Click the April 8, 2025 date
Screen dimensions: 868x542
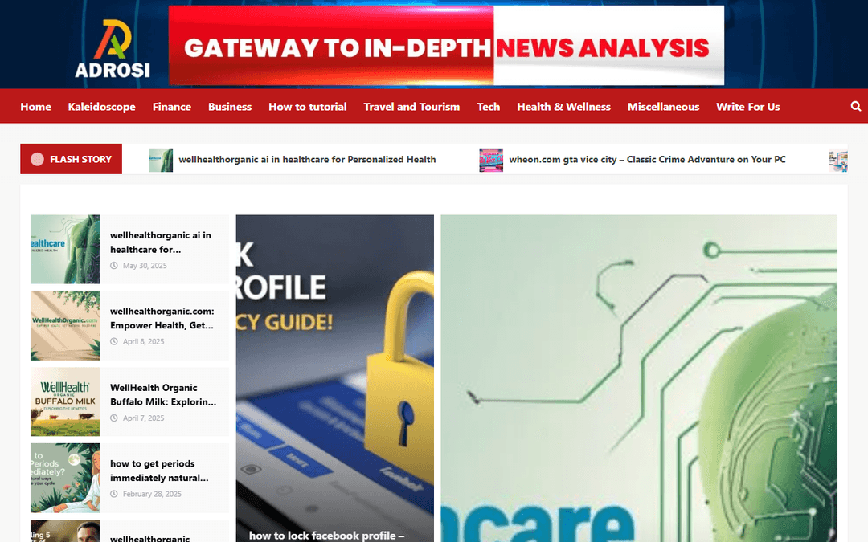tap(143, 341)
